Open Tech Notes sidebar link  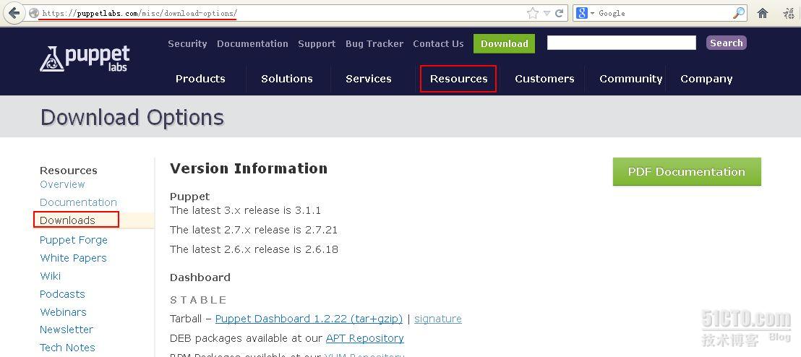coord(67,348)
